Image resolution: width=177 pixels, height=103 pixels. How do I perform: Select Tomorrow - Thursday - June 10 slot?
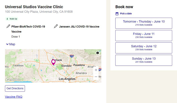[x=144, y=23]
